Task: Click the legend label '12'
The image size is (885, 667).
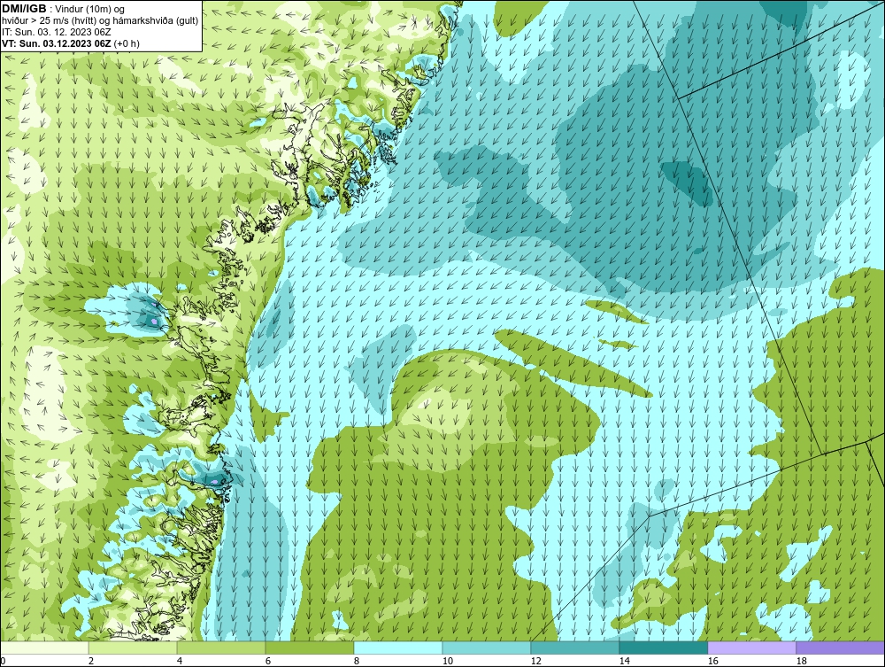Action: click(x=536, y=661)
